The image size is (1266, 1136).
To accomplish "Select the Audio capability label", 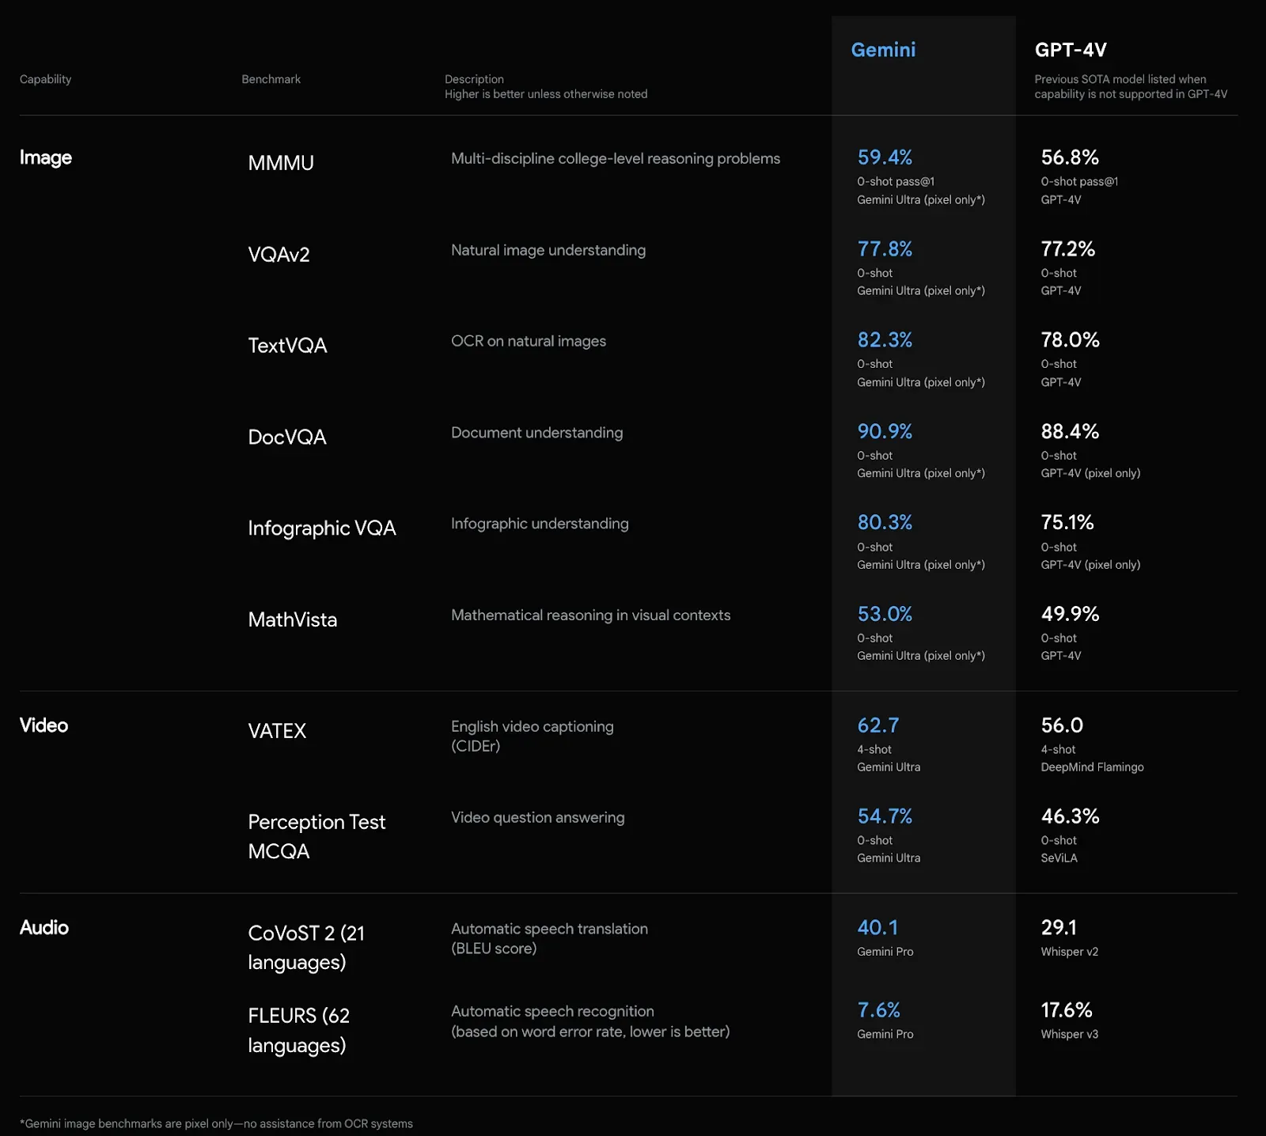I will click(x=44, y=927).
